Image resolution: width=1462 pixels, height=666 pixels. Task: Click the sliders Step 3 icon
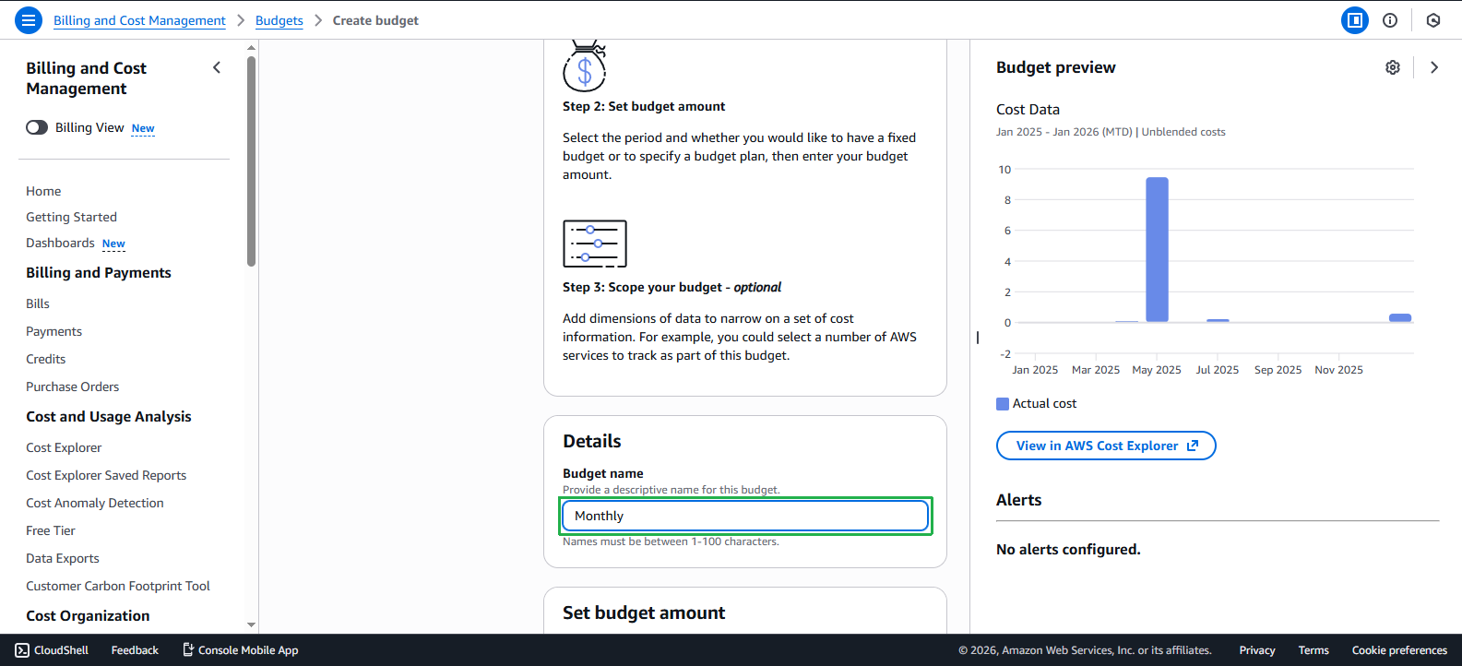pos(595,244)
